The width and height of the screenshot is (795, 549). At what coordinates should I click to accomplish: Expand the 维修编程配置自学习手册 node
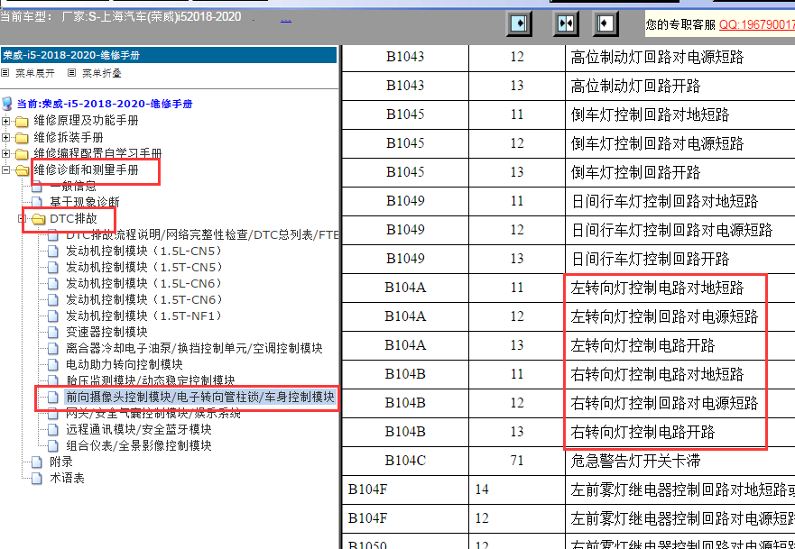5,153
